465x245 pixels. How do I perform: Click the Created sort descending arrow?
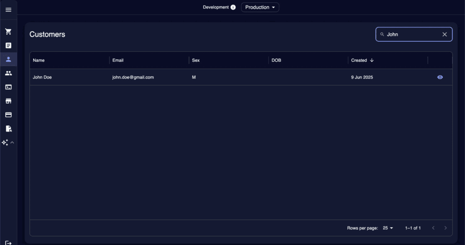point(371,60)
